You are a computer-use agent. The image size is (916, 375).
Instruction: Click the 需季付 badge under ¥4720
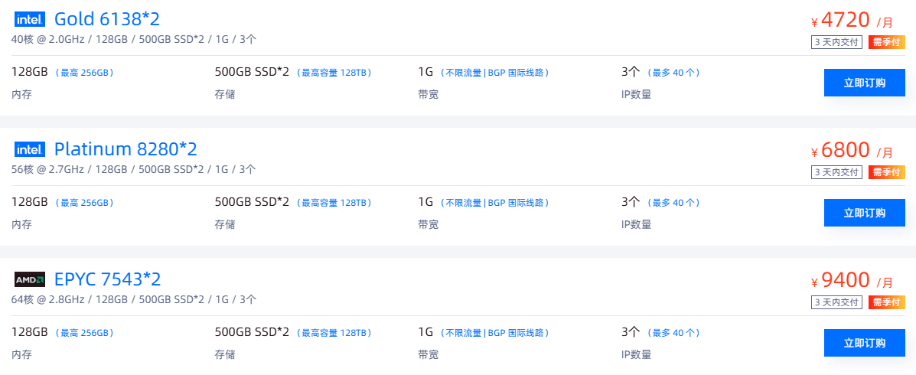coord(886,42)
